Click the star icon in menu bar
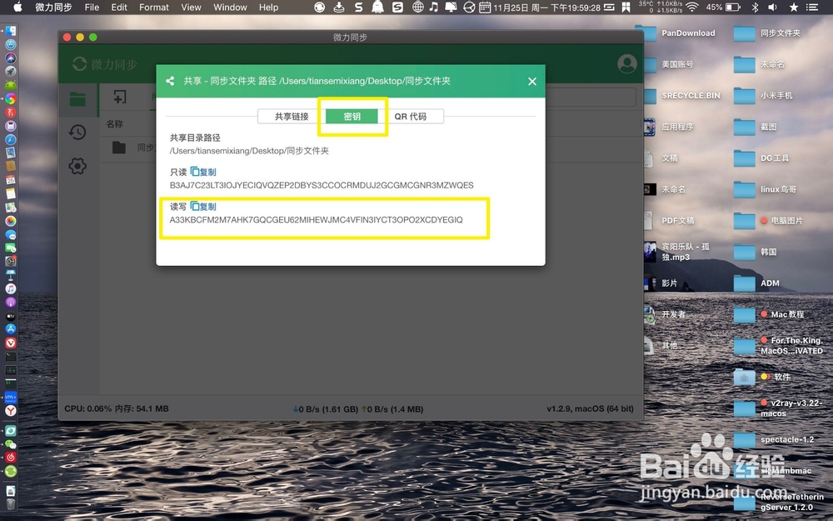833x521 pixels. 794,7
